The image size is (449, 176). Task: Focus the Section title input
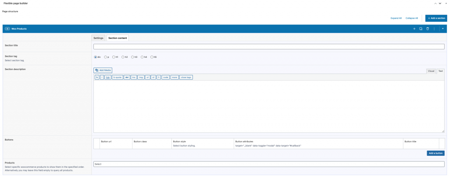point(269,46)
